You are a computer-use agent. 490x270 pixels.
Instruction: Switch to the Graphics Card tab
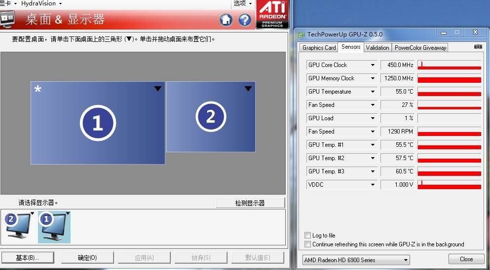(319, 47)
